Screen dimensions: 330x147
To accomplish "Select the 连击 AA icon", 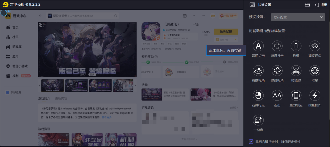I will (x=277, y=95).
